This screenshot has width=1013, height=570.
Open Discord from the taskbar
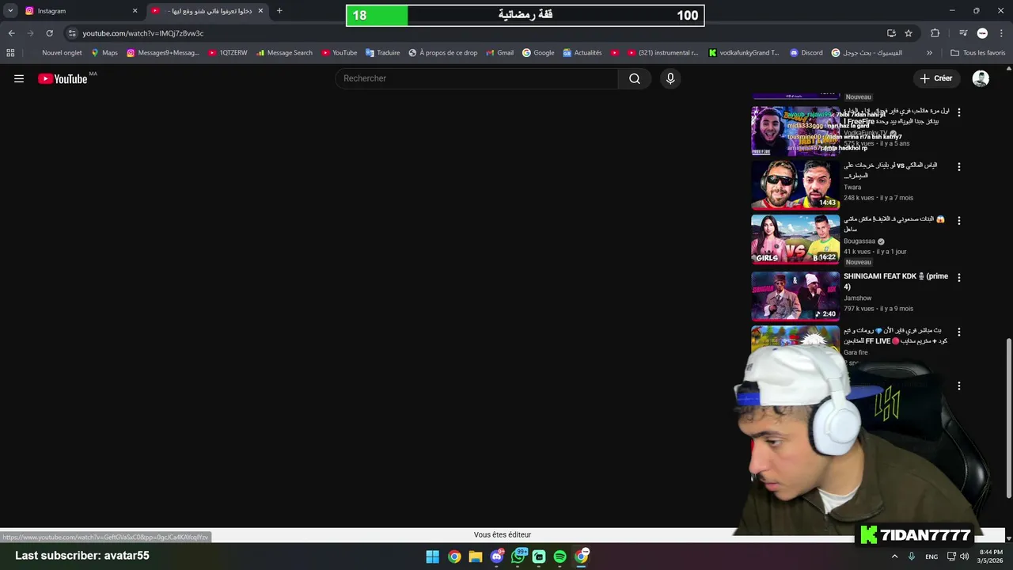click(x=496, y=557)
